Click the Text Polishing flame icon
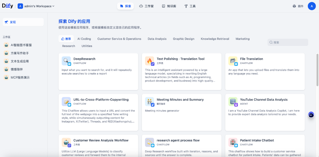 (150, 61)
